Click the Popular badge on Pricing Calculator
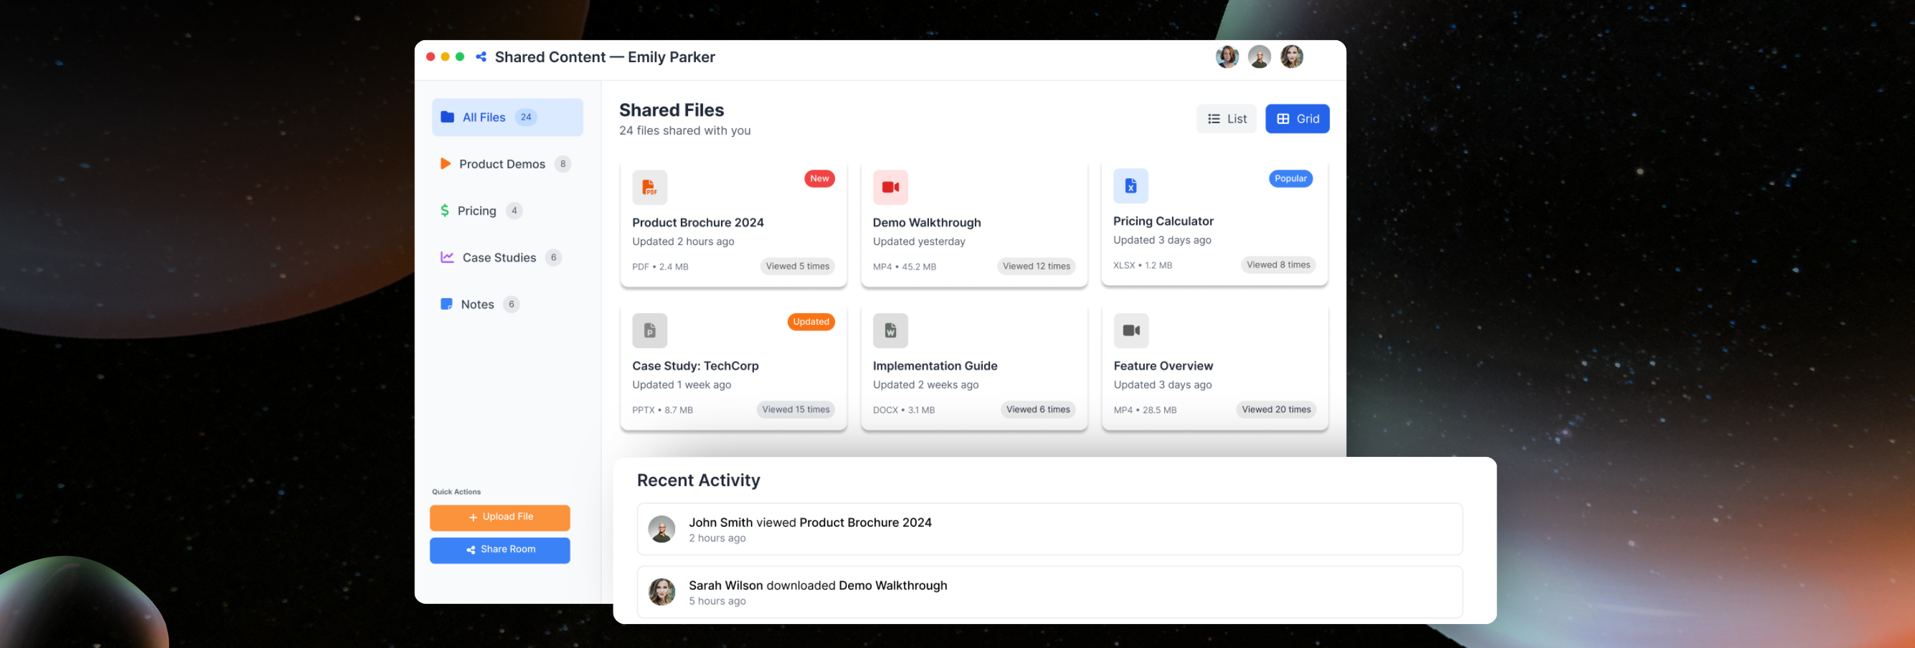1915x648 pixels. click(x=1290, y=179)
